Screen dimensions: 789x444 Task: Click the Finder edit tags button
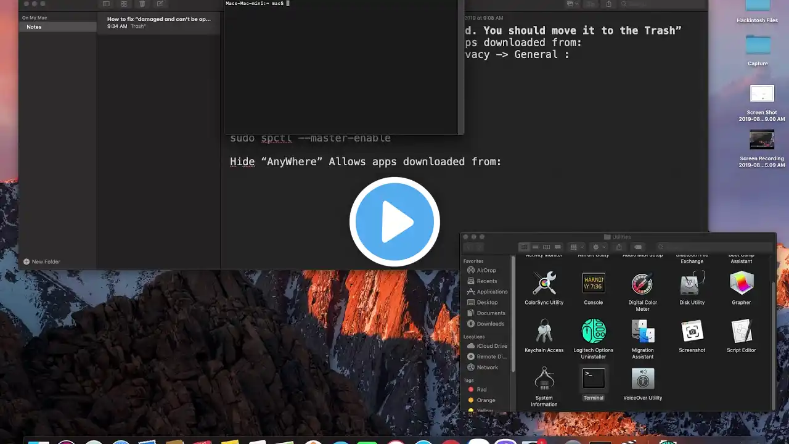tap(638, 247)
